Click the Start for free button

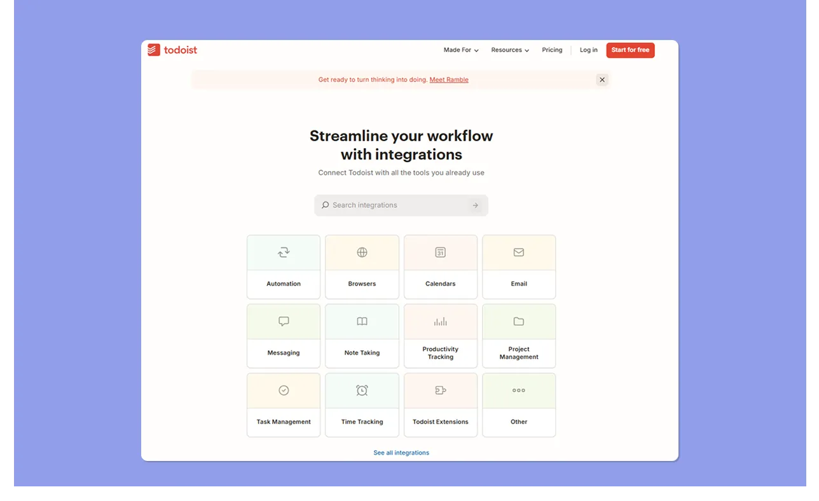tap(630, 50)
